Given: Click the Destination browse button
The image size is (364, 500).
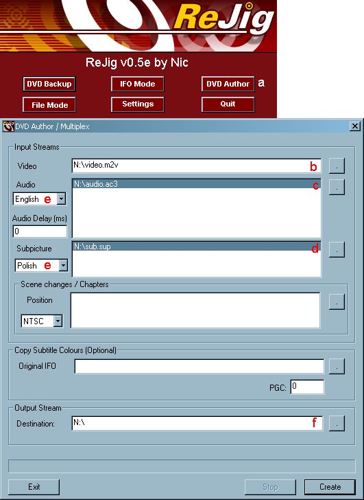Looking at the screenshot, I should 337,423.
